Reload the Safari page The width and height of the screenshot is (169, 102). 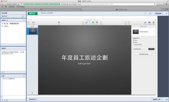tap(155, 4)
